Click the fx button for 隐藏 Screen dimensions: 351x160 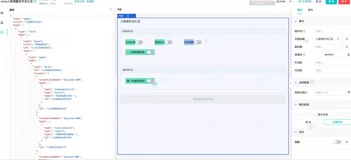(x=347, y=142)
